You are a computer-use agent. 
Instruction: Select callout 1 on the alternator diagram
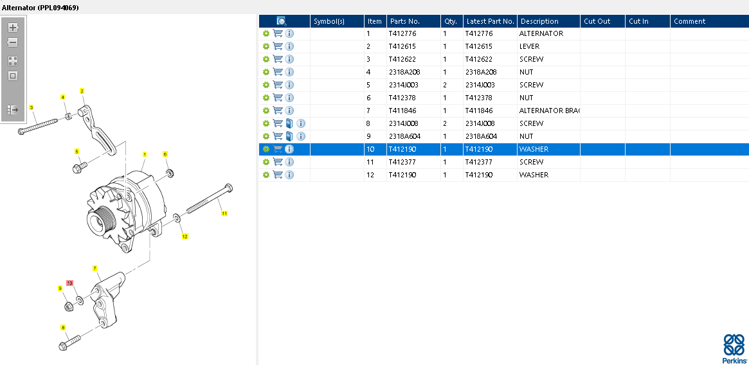tap(145, 154)
